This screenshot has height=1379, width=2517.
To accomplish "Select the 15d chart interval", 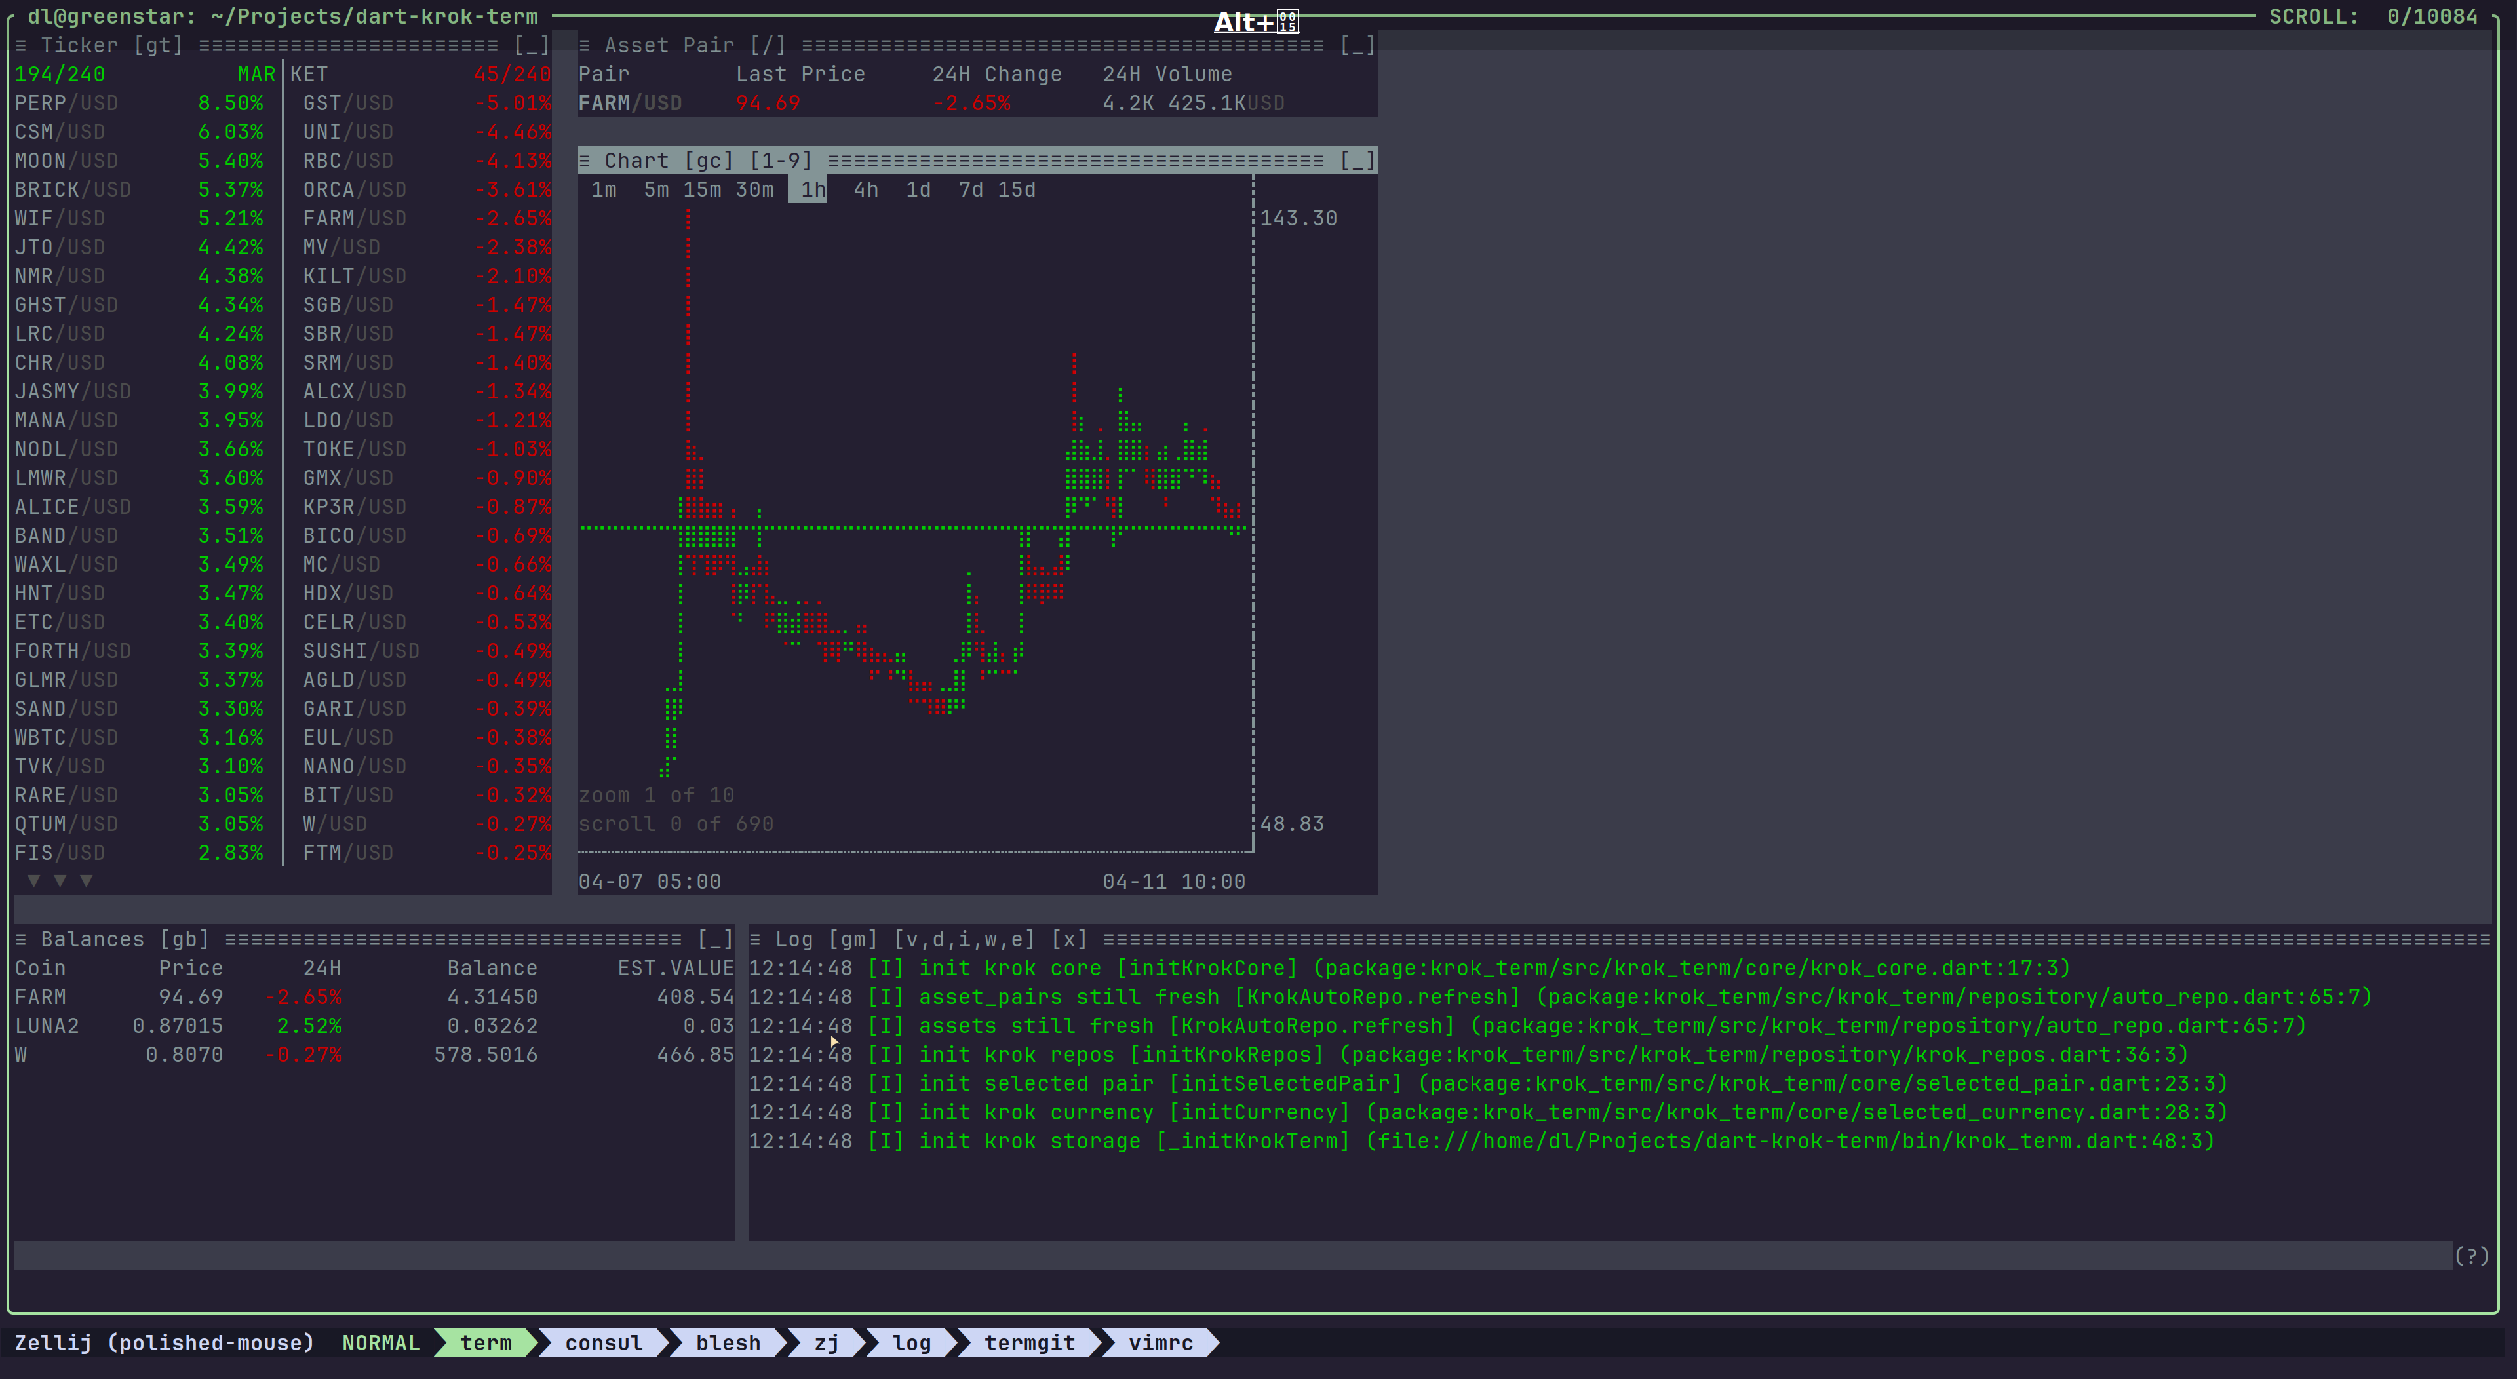I will pyautogui.click(x=1016, y=191).
